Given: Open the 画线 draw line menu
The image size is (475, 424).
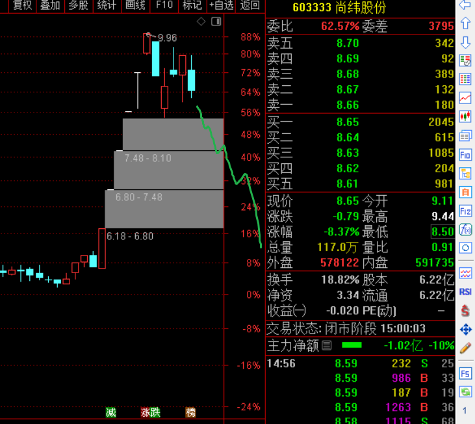Looking at the screenshot, I should click(x=135, y=5).
